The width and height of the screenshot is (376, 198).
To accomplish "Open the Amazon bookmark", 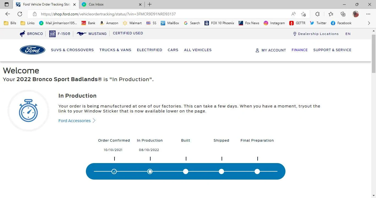I will (x=109, y=23).
